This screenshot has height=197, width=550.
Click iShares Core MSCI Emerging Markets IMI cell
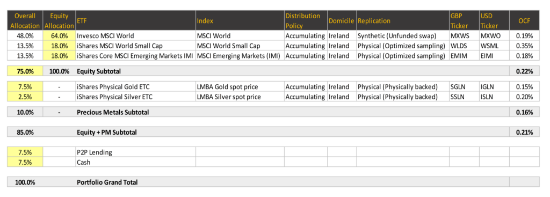click(135, 56)
